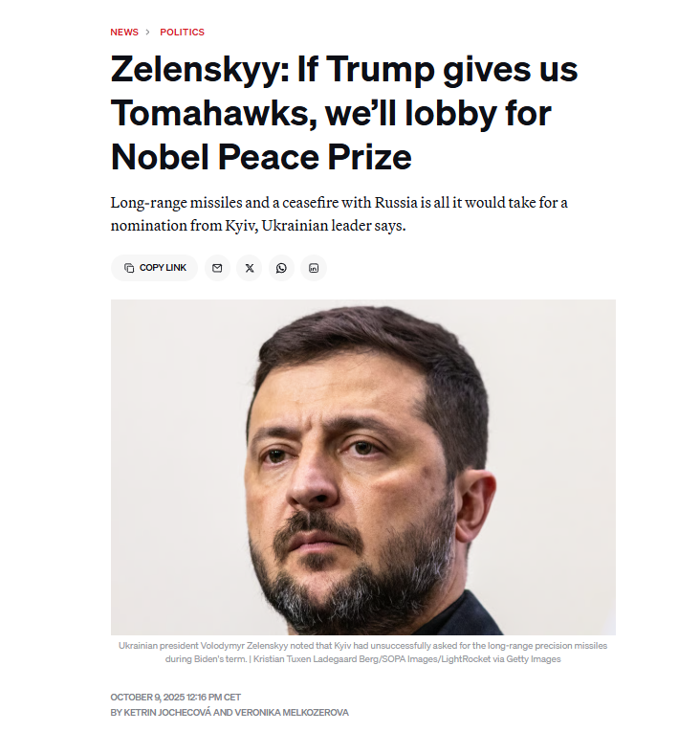700x732 pixels.
Task: Share article via email icon
Action: click(x=217, y=268)
